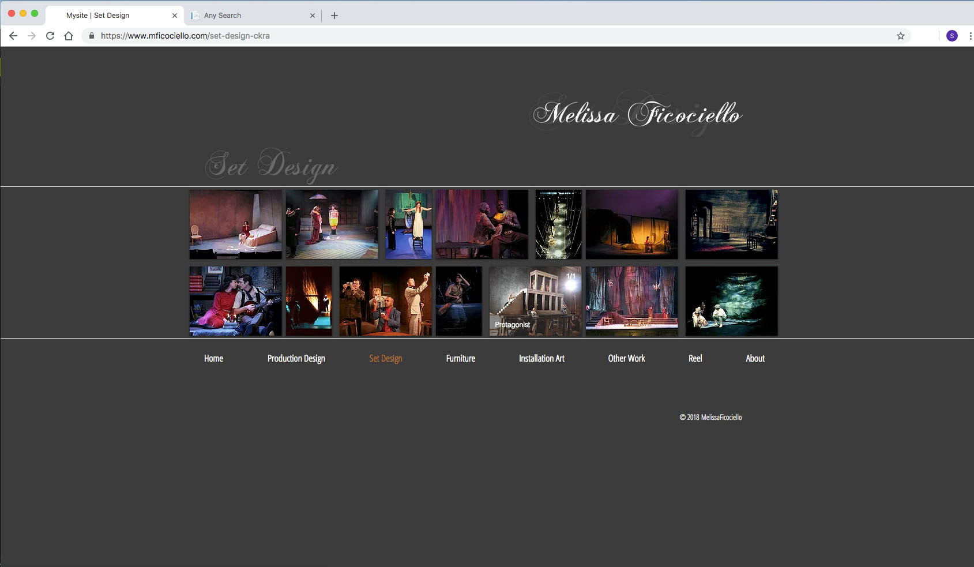Image resolution: width=974 pixels, height=567 pixels.
Task: Open thumbnail of glowing amber tent set
Action: [632, 224]
